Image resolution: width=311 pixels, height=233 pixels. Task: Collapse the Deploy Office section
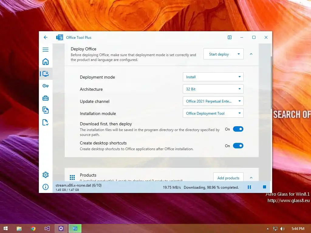click(251, 54)
